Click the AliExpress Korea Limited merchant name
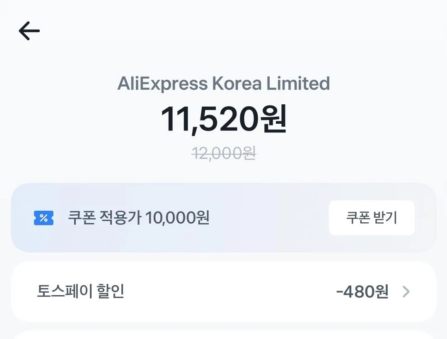Image resolution: width=447 pixels, height=339 pixels. click(x=224, y=83)
